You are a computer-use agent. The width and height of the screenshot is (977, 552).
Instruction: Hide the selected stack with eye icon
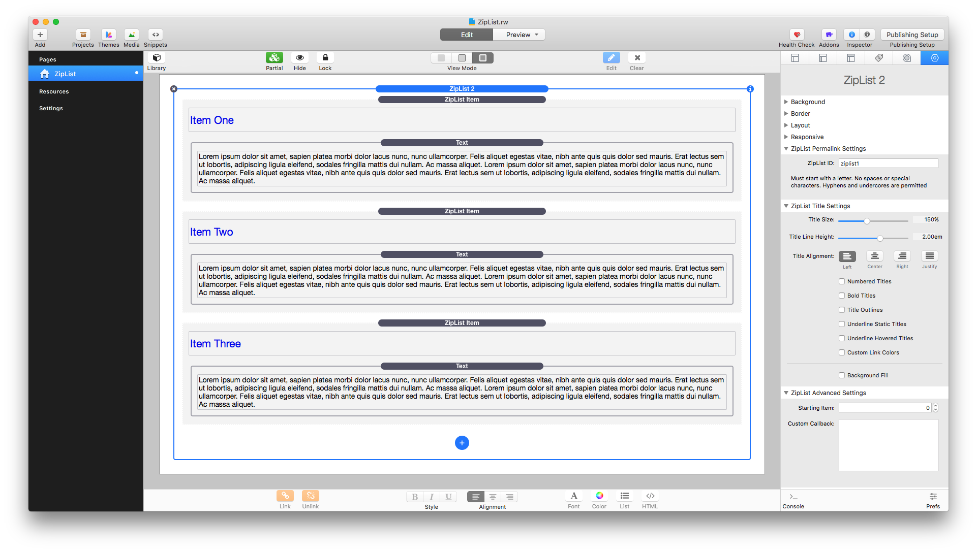299,58
